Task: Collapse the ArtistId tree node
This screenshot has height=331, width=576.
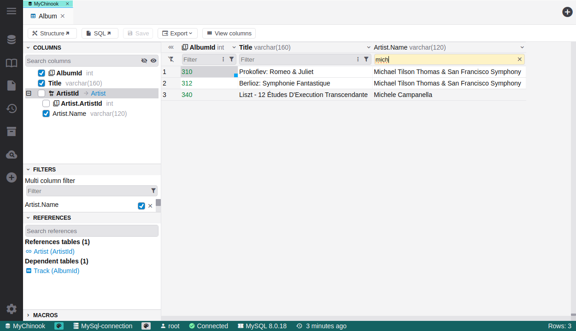Action: point(29,93)
